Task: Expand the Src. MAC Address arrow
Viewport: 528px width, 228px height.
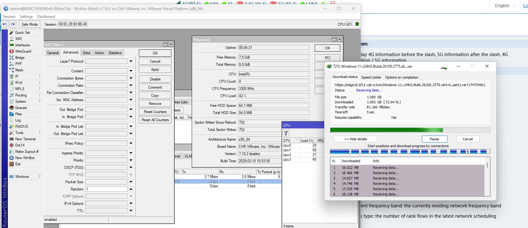Action: [x=131, y=100]
